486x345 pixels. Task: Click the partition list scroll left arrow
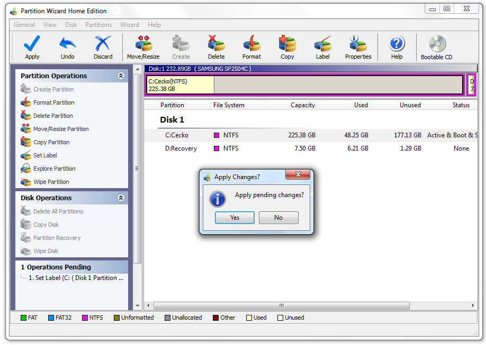[148, 305]
